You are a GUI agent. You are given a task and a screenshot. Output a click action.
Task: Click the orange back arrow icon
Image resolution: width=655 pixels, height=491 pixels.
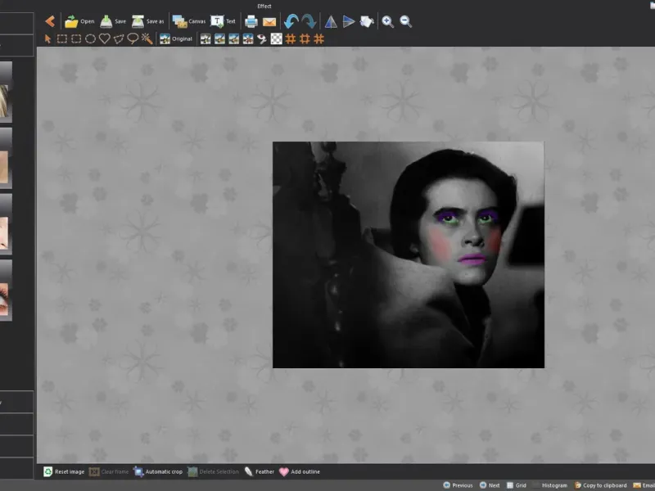click(50, 21)
